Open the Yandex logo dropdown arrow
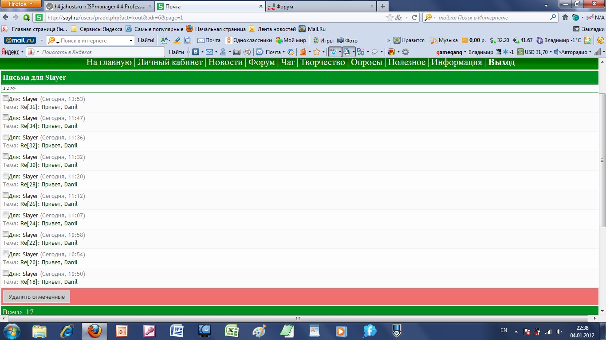This screenshot has height=340, width=606. [x=22, y=52]
